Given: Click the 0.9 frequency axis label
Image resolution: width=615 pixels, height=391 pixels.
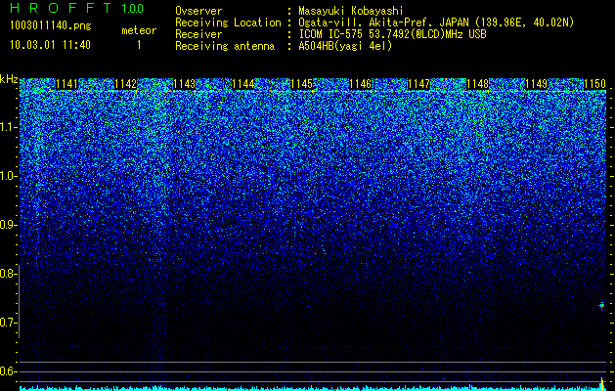Looking at the screenshot, I should [8, 225].
